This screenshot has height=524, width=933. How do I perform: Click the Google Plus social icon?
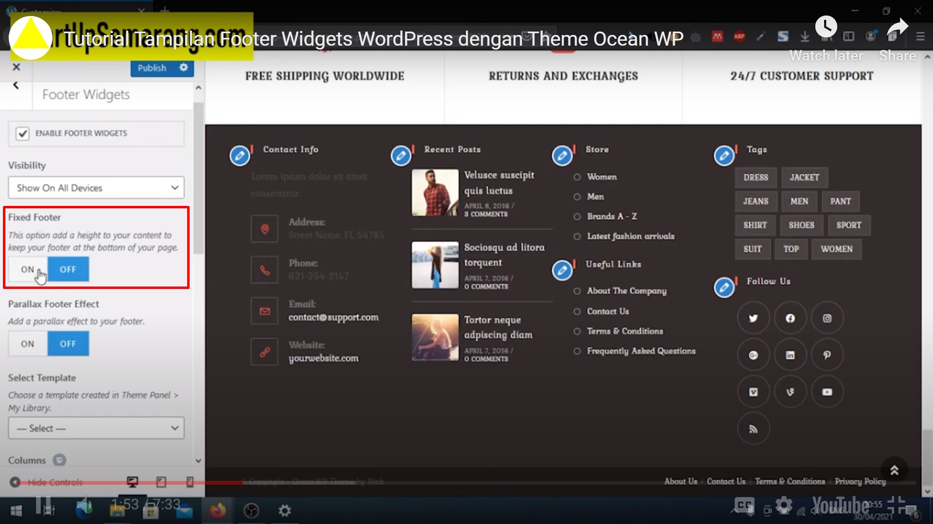click(753, 355)
